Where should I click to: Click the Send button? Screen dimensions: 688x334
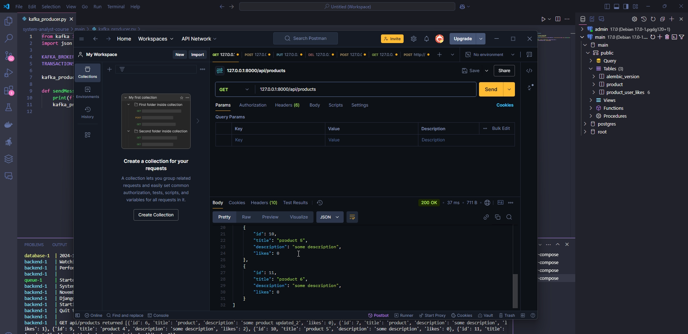click(x=491, y=89)
